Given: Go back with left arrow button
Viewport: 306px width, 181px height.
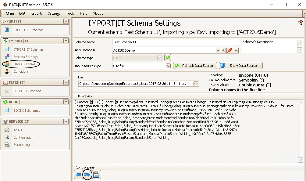Looking at the screenshot, I should (x=78, y=175).
